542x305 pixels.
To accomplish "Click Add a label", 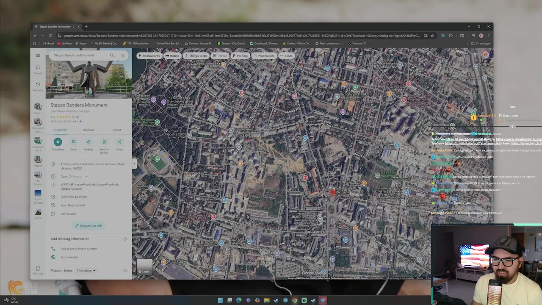I will point(68,213).
